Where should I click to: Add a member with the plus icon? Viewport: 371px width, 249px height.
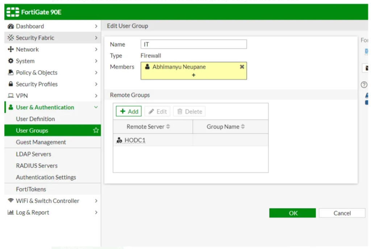[x=193, y=75]
